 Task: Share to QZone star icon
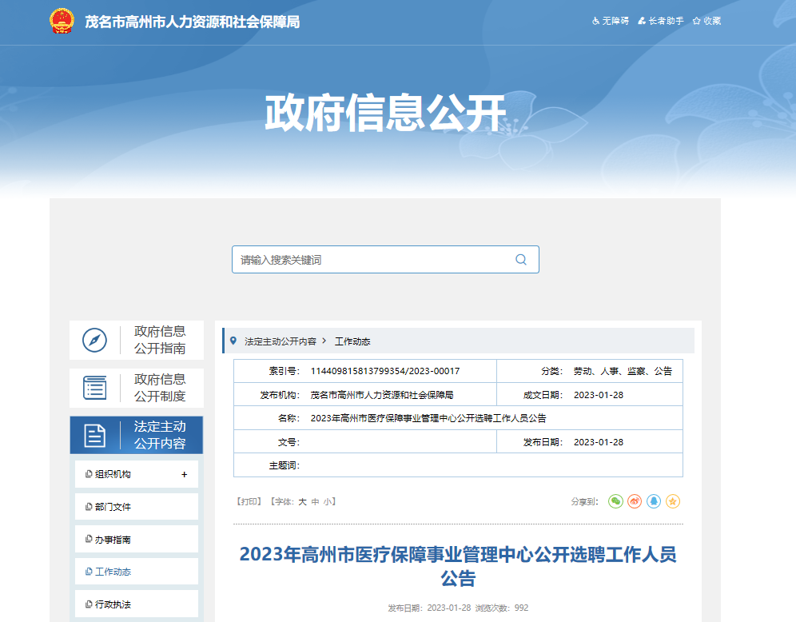tap(673, 501)
